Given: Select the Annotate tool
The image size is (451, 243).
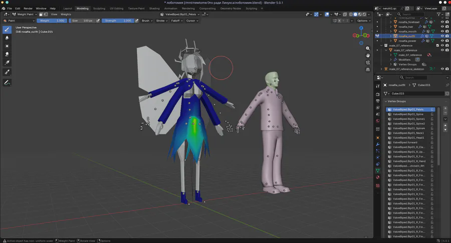Looking at the screenshot, I should 7,82.
